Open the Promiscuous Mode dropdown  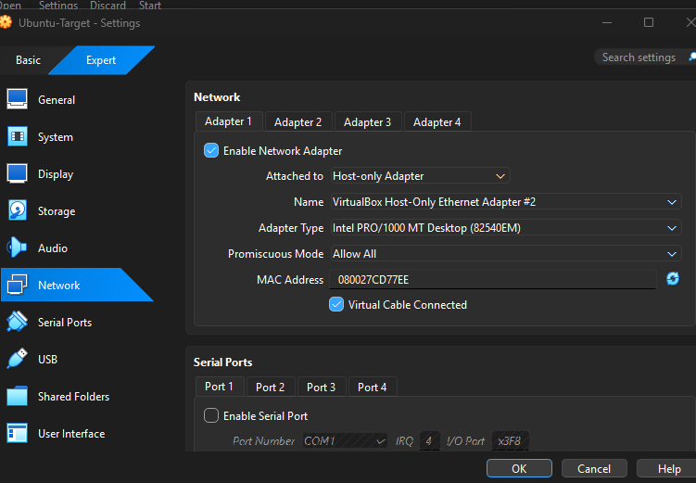pyautogui.click(x=506, y=253)
